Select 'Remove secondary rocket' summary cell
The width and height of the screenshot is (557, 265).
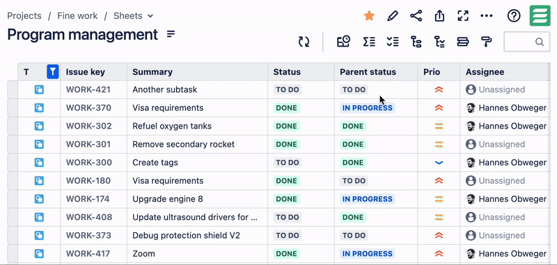point(197,145)
